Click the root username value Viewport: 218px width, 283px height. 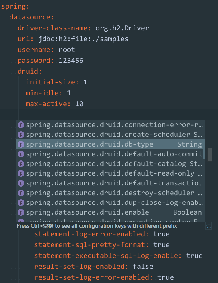(x=67, y=50)
